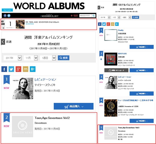Click large Facebook share icon below search
The width and height of the screenshot is (156, 144).
[4, 69]
